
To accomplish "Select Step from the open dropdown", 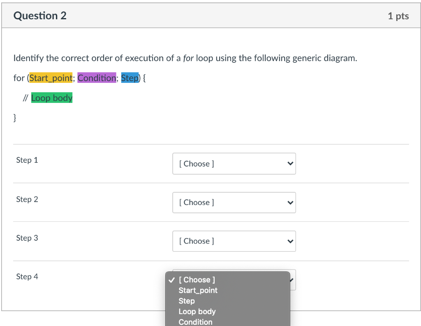I will (x=186, y=301).
